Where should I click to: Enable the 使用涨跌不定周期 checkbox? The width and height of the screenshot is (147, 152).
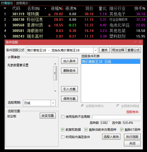coord(63,117)
